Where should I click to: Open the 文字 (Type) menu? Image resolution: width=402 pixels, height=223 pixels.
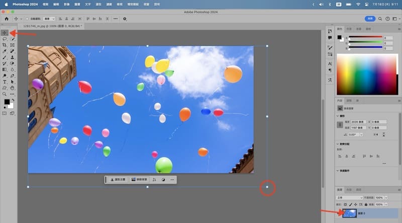click(87, 5)
